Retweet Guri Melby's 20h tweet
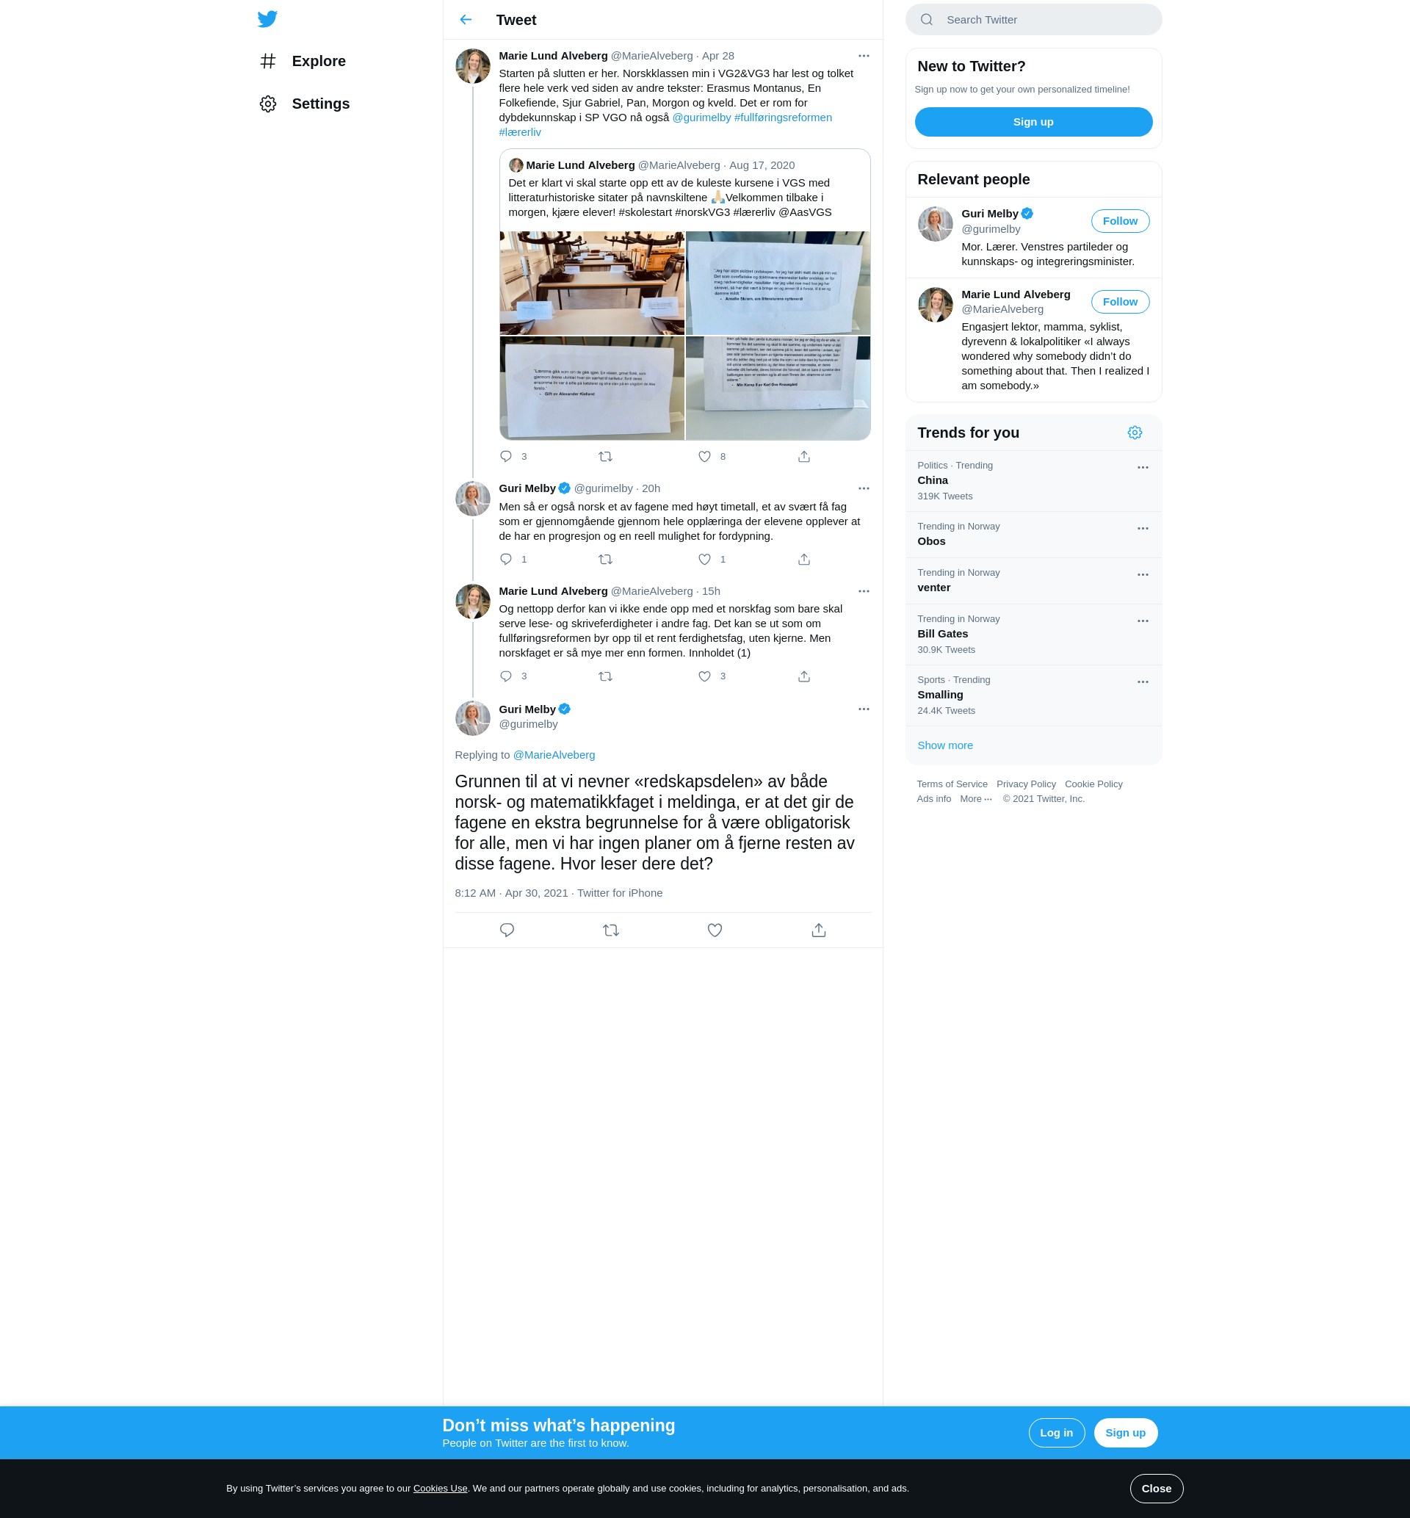Screen dimensions: 1410x1518 pos(605,559)
